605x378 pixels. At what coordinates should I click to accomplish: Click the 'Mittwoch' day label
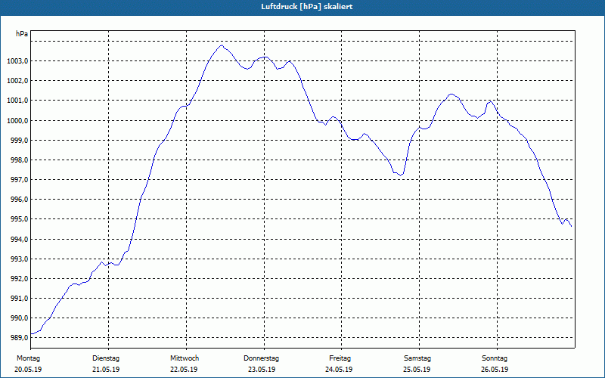[185, 358]
